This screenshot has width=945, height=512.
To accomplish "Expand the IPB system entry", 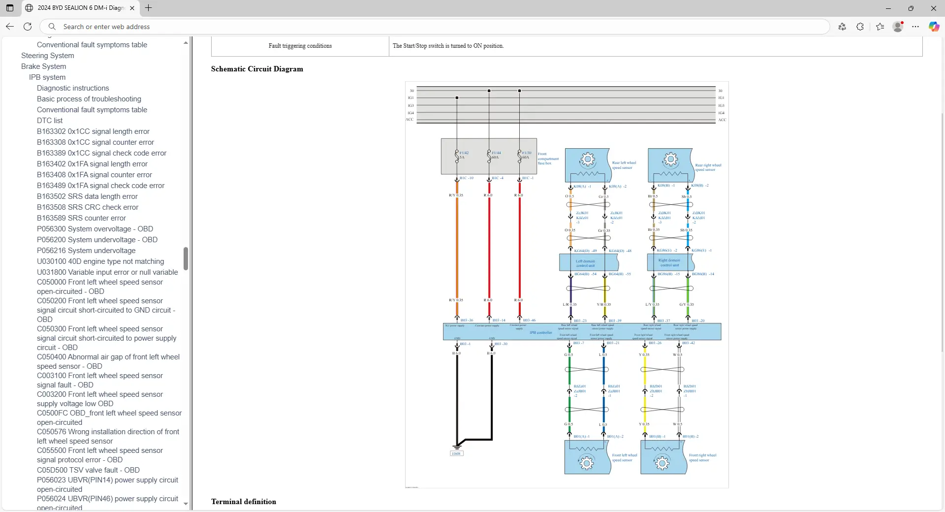I will [x=47, y=77].
